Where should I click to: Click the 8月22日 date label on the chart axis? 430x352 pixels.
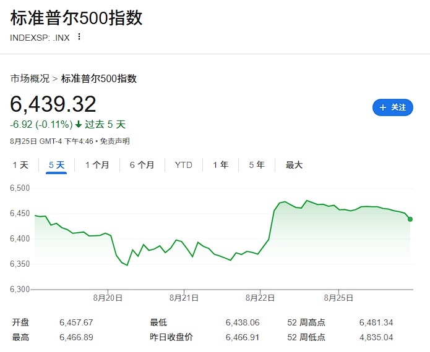[260, 298]
